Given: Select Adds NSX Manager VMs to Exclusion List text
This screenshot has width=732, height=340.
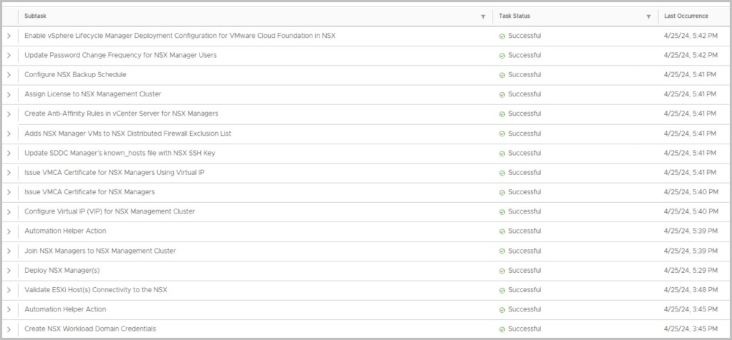Looking at the screenshot, I should tap(127, 134).
